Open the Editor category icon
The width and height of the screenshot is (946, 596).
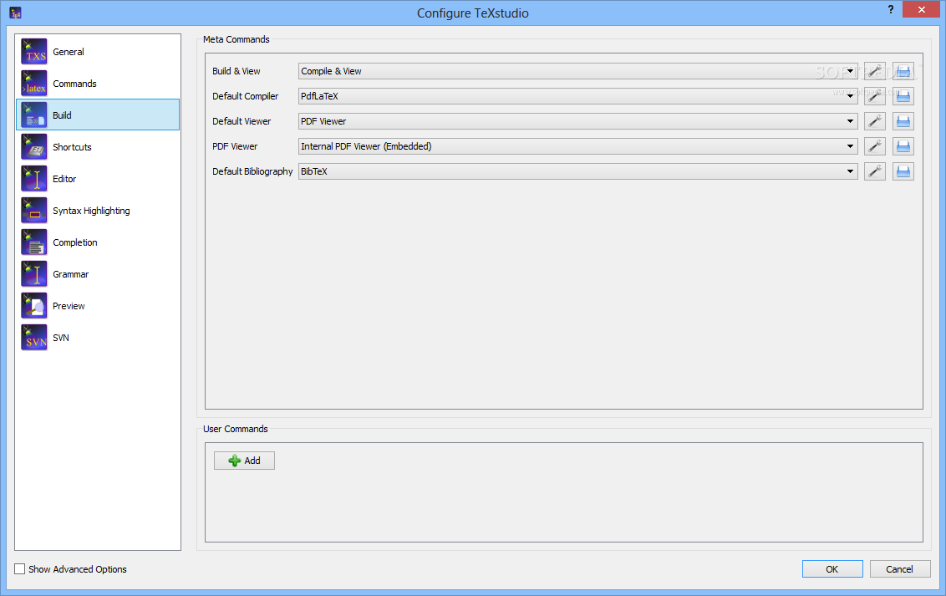(x=33, y=179)
